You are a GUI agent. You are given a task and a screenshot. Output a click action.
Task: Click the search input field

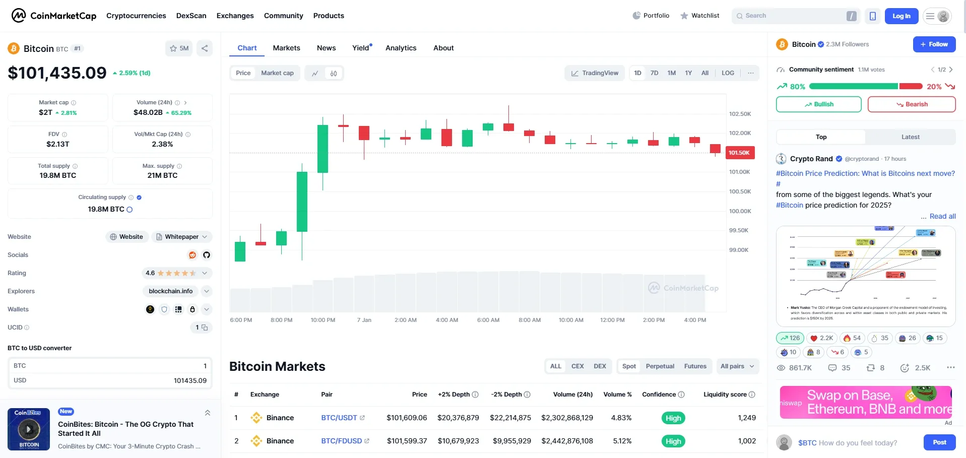point(796,16)
